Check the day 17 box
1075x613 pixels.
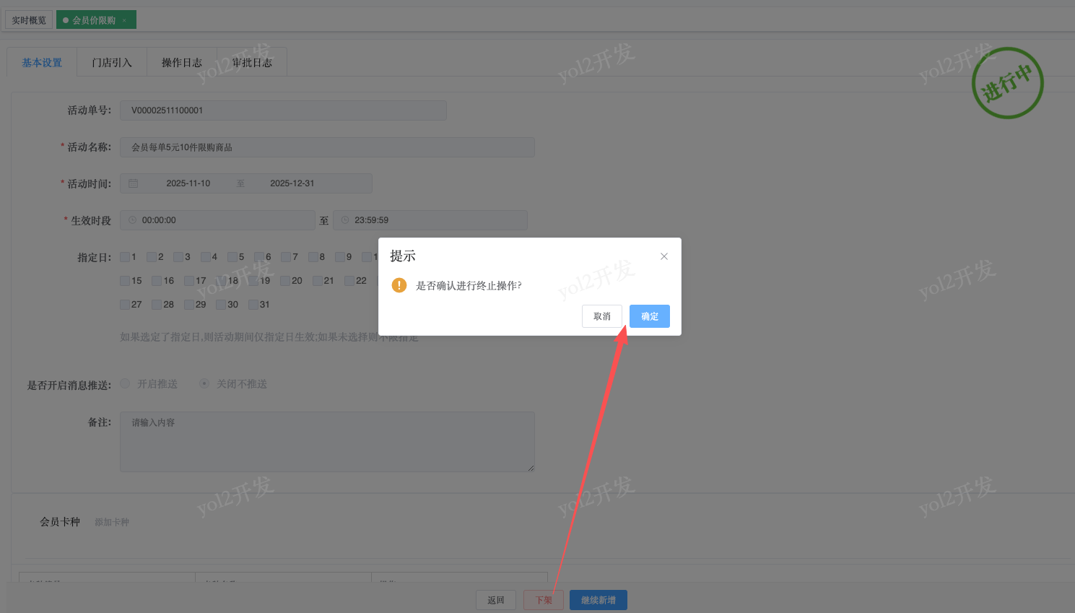[189, 281]
